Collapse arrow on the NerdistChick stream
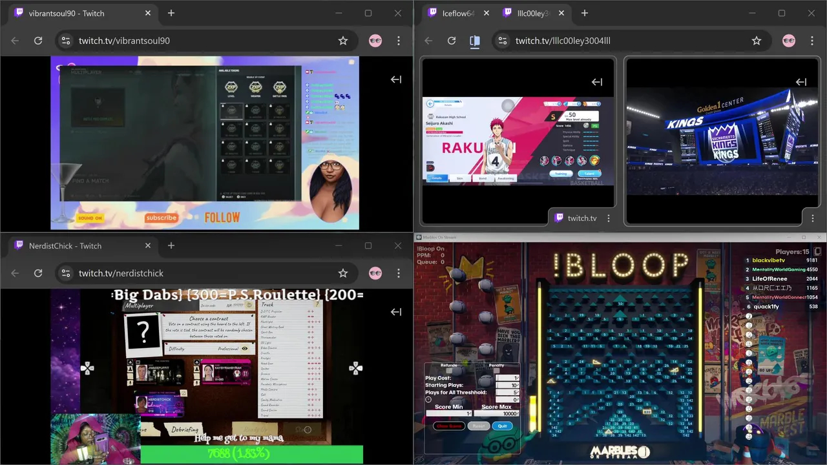827x465 pixels. [x=396, y=312]
